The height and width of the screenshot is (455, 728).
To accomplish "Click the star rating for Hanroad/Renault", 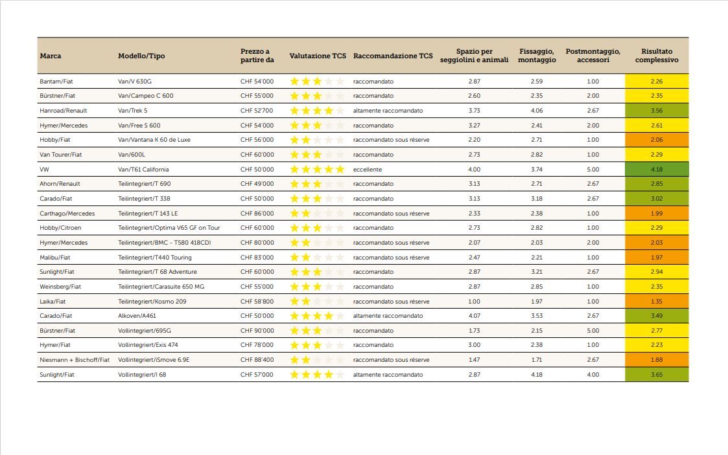I will (317, 111).
